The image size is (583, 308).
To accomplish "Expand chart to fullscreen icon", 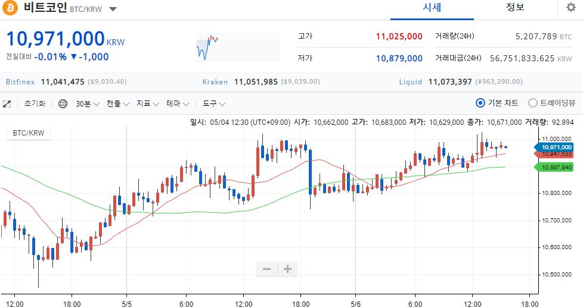I will click(7, 104).
